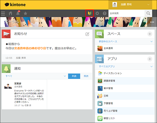Expand the すべてのアプリ dropdown
The height and width of the screenshot is (123, 157).
click(125, 66)
